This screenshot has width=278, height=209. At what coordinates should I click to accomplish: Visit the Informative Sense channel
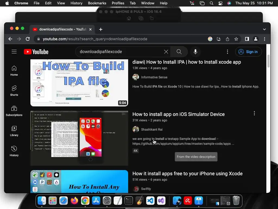coord(154,77)
